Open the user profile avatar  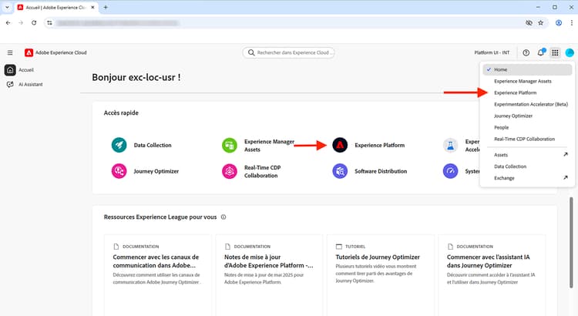pos(570,52)
